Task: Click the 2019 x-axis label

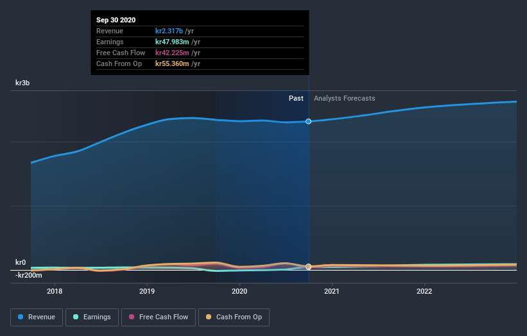Action: coord(147,291)
